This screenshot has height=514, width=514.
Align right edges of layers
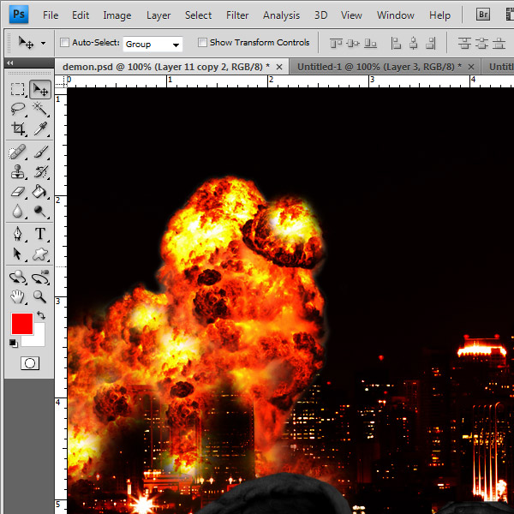(x=431, y=43)
